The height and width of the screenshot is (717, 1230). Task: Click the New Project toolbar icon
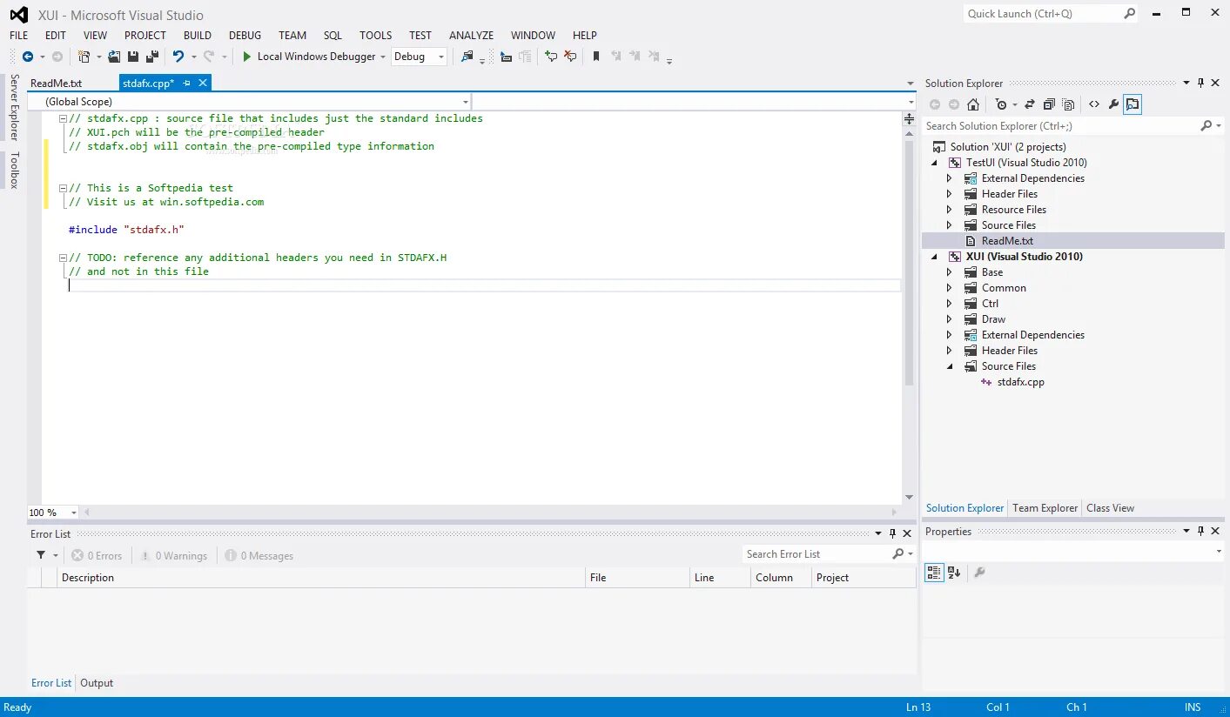(x=84, y=57)
